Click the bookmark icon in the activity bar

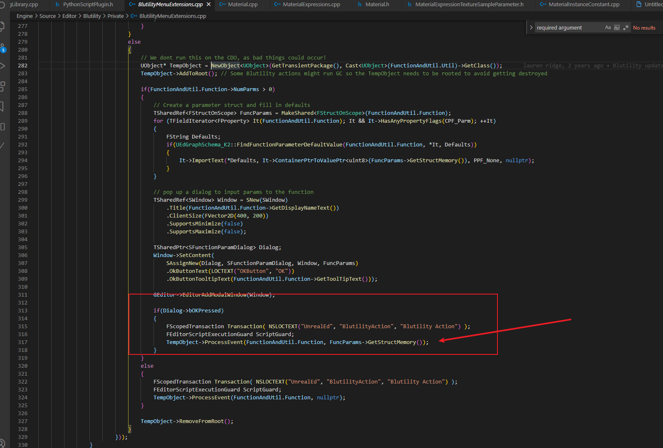2,106
